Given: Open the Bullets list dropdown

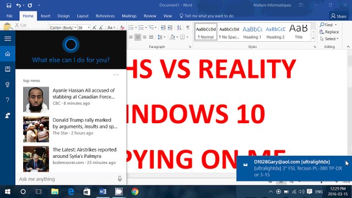Looking at the screenshot, I should click(136, 28).
